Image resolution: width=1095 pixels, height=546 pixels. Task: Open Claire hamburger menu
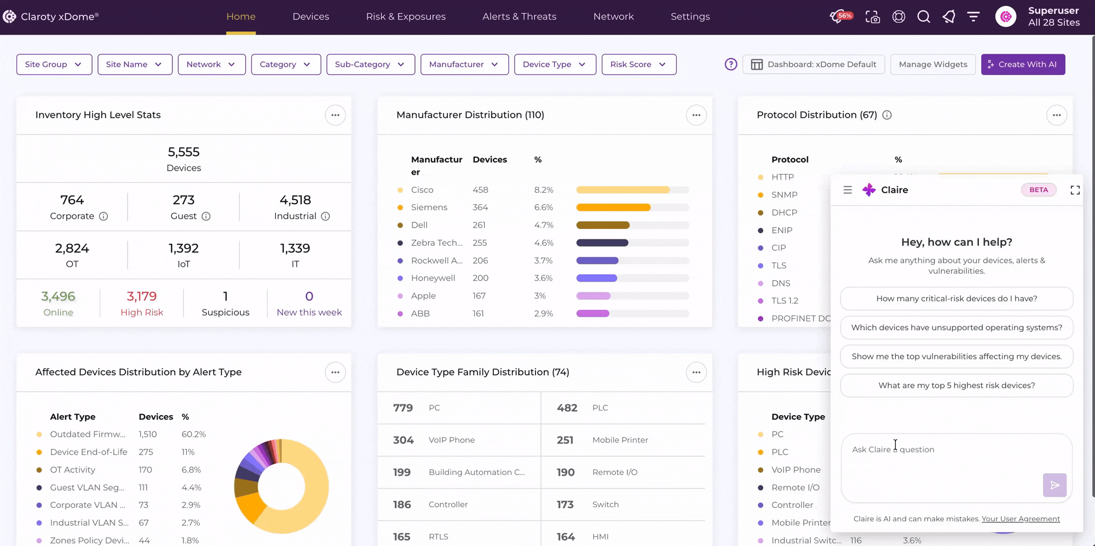848,190
